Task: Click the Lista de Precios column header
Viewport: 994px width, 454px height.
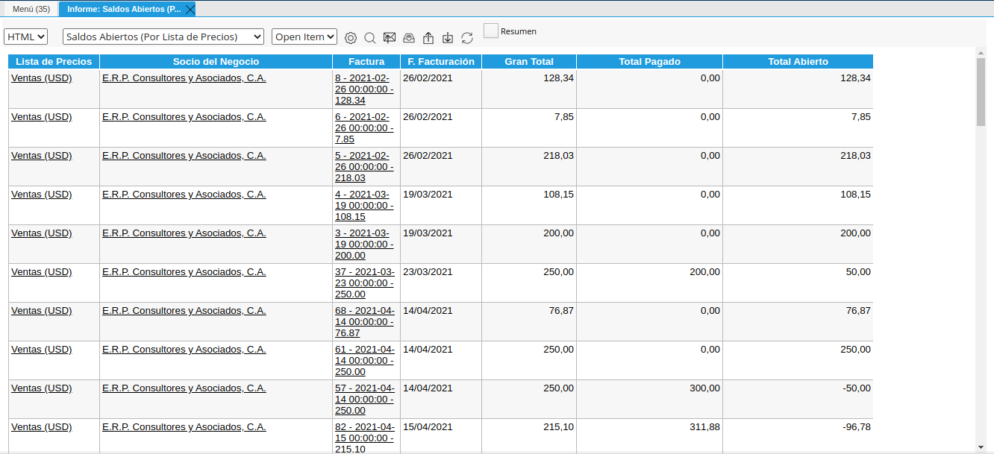Action: (54, 62)
